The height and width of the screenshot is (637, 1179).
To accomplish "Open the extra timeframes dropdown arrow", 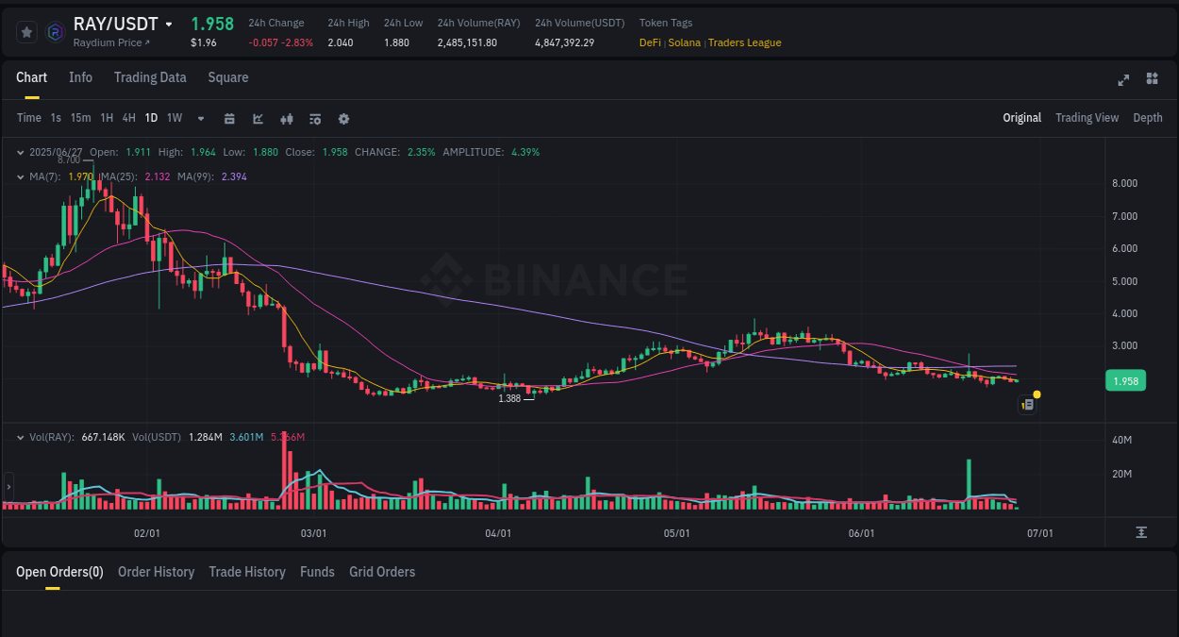I will click(x=199, y=118).
